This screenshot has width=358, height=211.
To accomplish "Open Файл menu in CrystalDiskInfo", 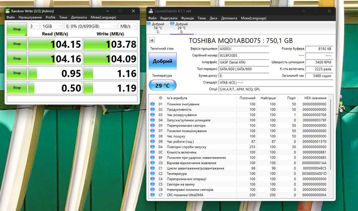I will [x=152, y=18].
